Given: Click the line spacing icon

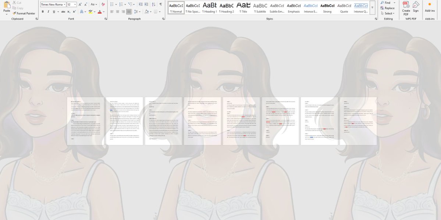Looking at the screenshot, I should (136, 12).
